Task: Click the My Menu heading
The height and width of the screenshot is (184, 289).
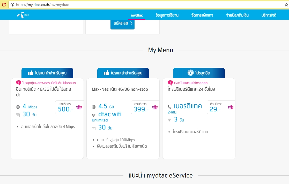Action: click(161, 50)
